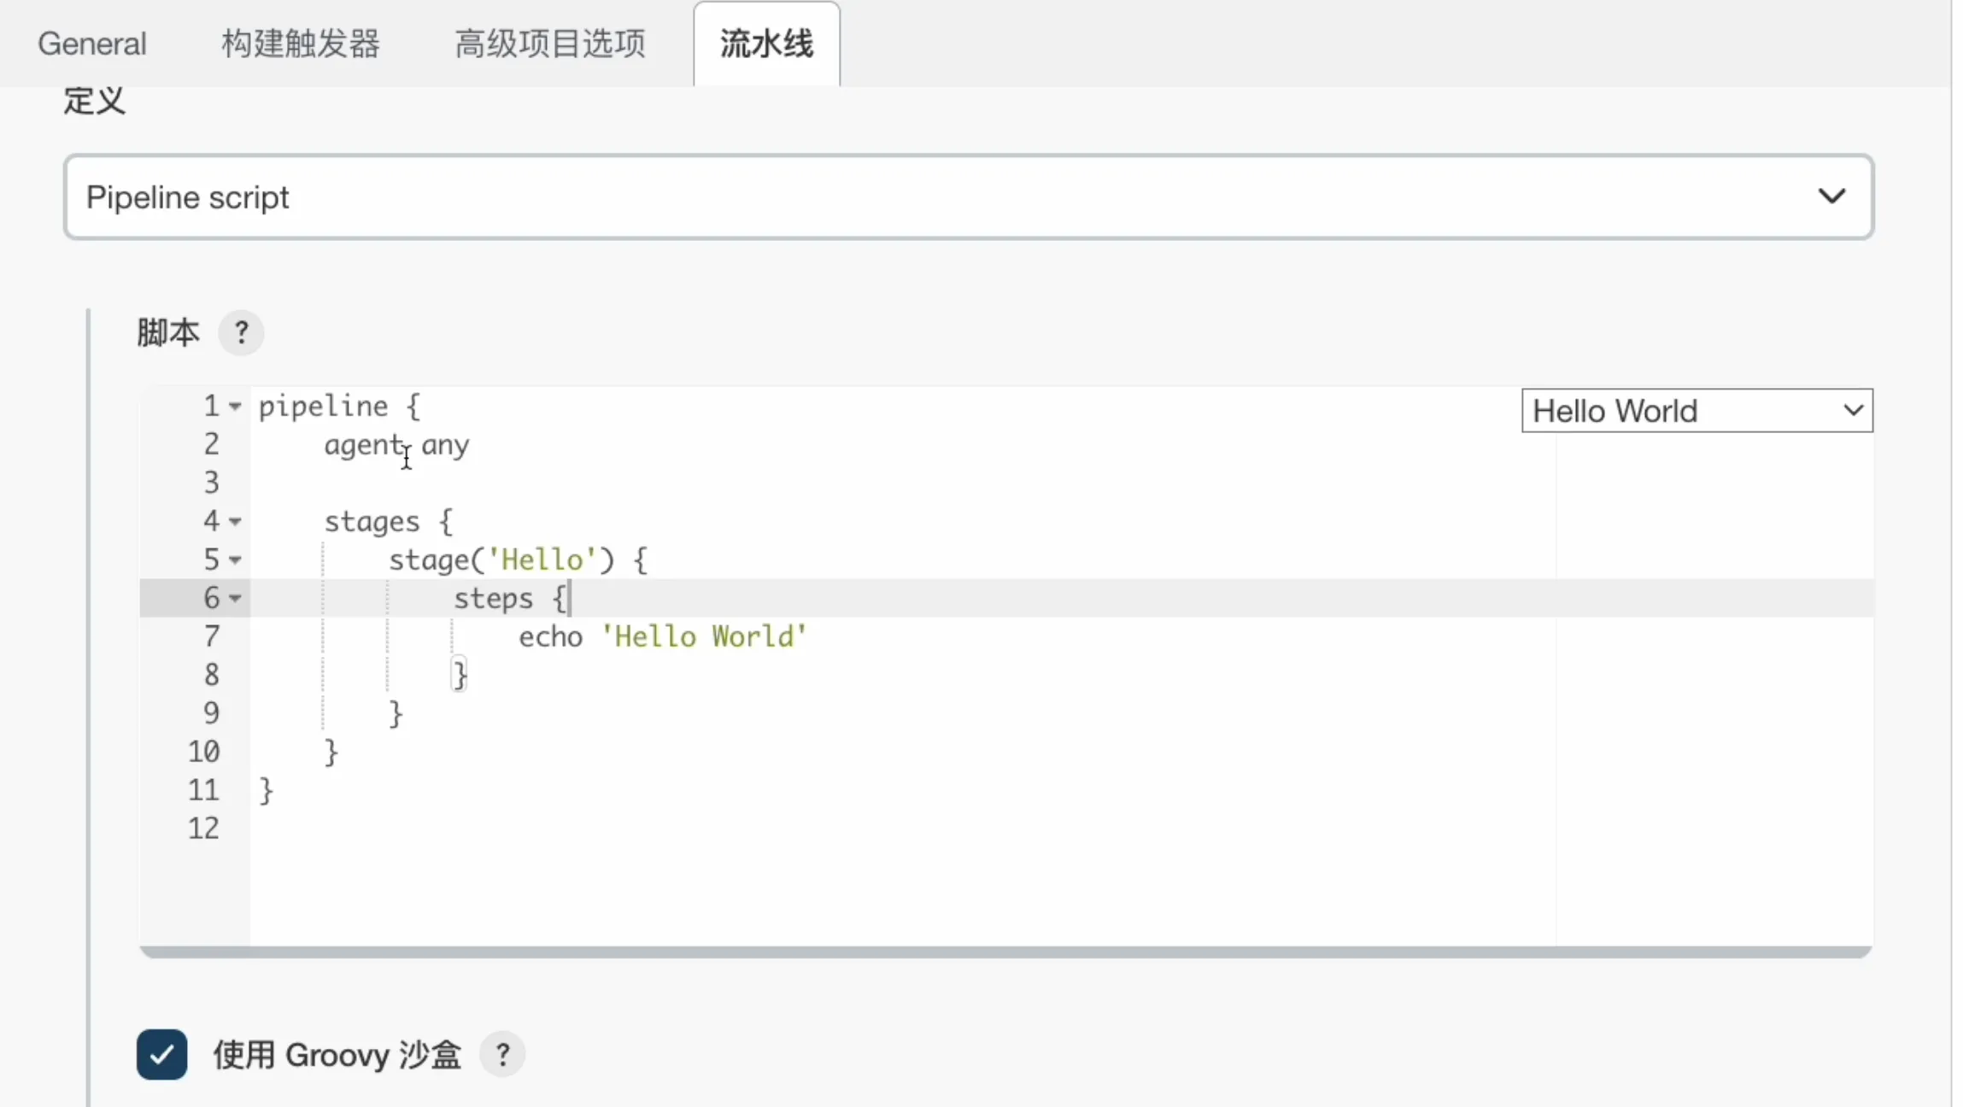Viewport: 1963px width, 1107px height.
Task: Switch to the General tab
Action: pyautogui.click(x=92, y=44)
